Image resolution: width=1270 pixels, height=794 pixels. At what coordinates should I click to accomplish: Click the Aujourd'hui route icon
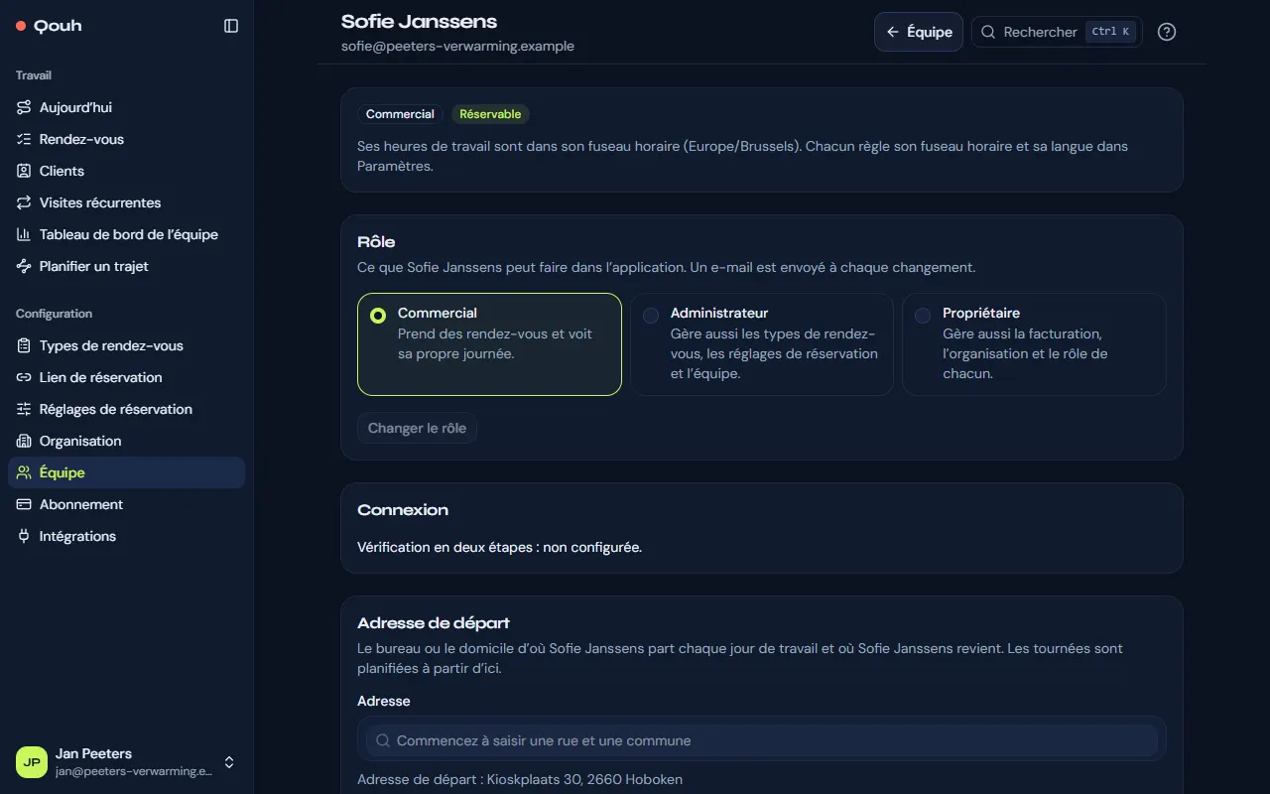pos(24,107)
